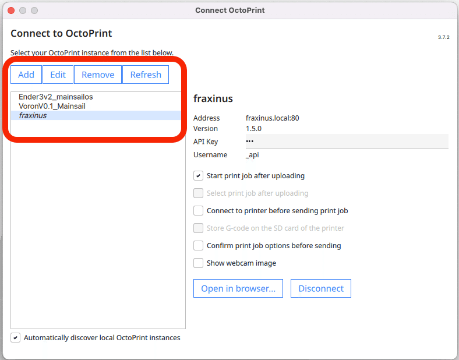459x360 pixels.
Task: Select Ender3v2_mainsailos in the list
Action: 96,97
